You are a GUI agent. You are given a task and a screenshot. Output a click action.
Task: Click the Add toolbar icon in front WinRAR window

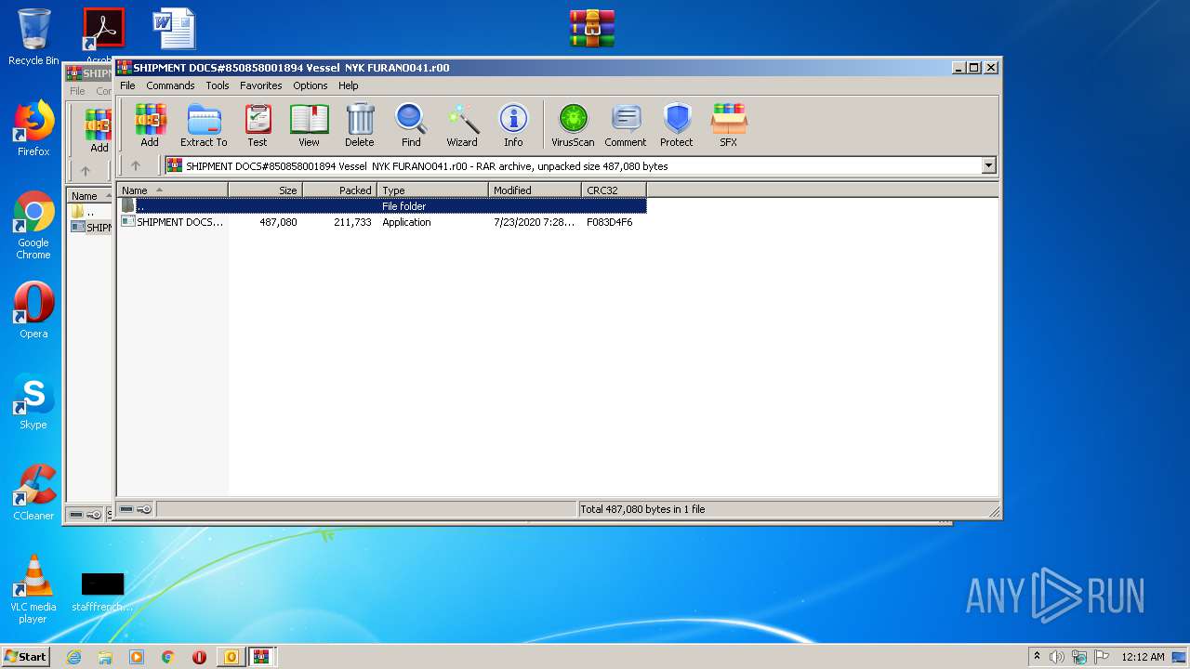click(x=149, y=125)
